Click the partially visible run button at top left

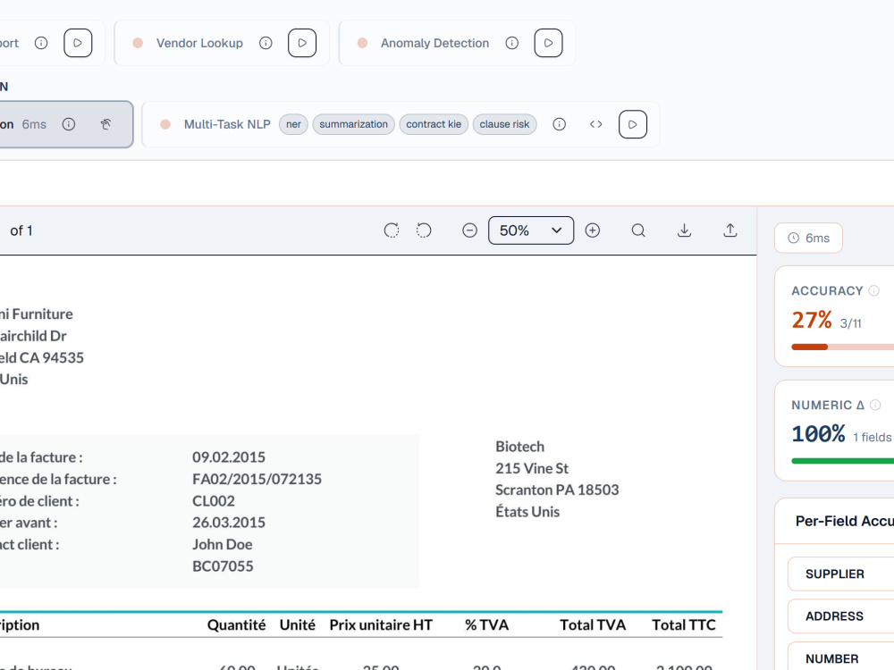(x=78, y=43)
